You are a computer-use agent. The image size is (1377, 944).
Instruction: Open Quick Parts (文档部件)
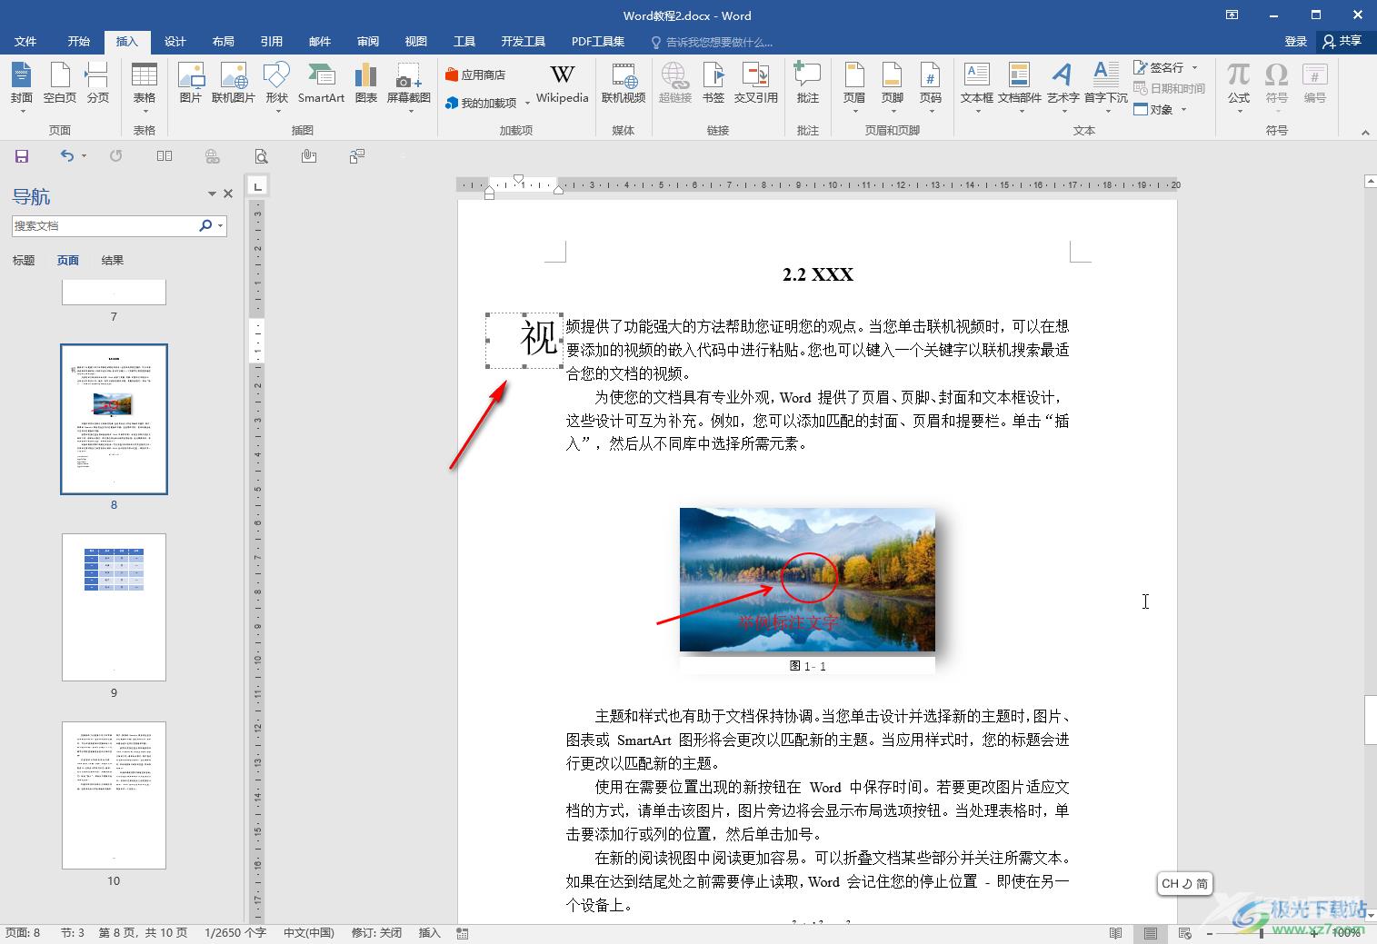[1020, 86]
